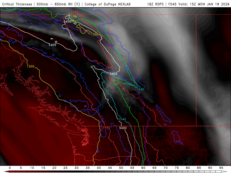231x173 pixels.
Task: Click the colorbar tick label "45"
Action: (110, 168)
